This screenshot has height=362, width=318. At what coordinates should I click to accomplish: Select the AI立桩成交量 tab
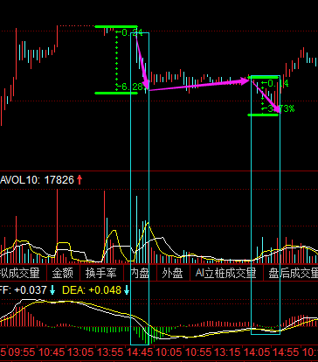225,273
